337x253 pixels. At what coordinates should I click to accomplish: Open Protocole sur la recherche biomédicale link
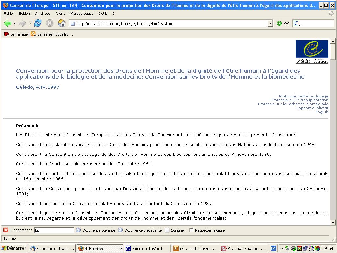point(293,104)
